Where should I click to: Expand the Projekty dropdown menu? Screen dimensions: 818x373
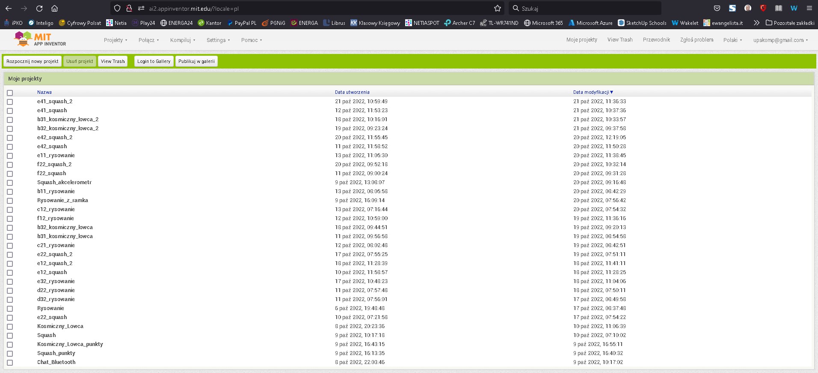click(x=116, y=40)
